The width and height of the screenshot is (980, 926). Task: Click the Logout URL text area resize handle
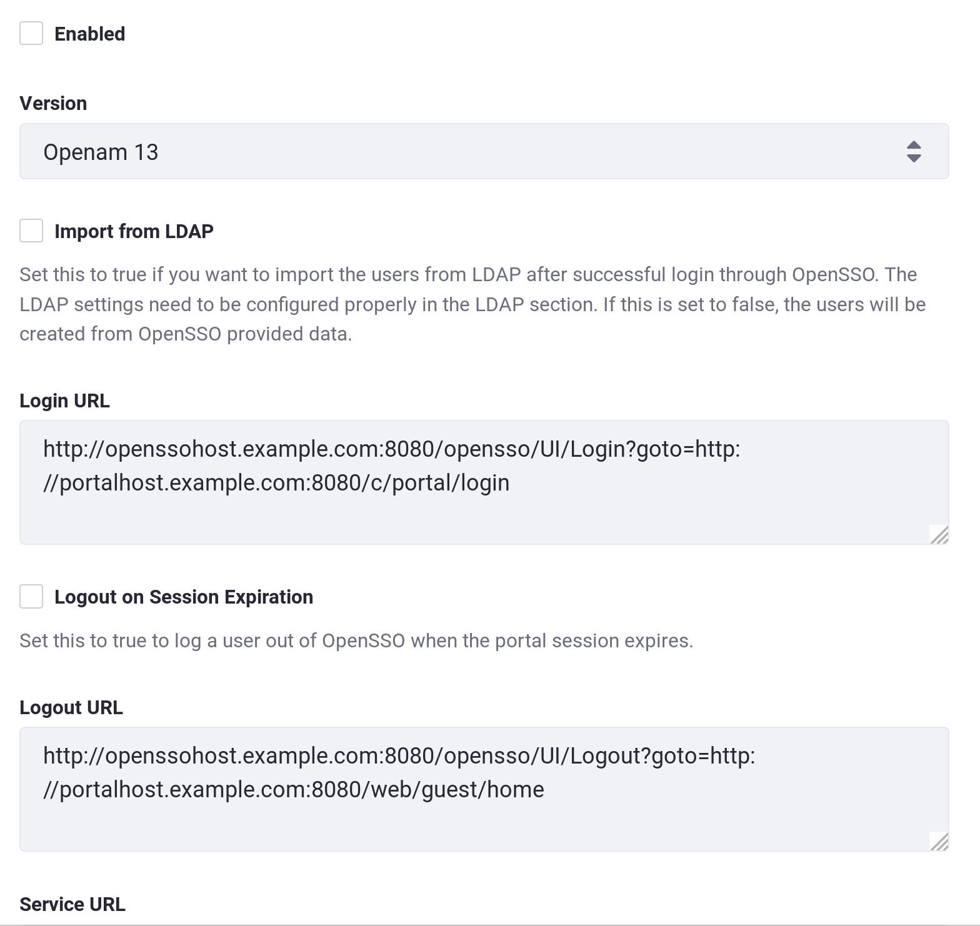[939, 842]
